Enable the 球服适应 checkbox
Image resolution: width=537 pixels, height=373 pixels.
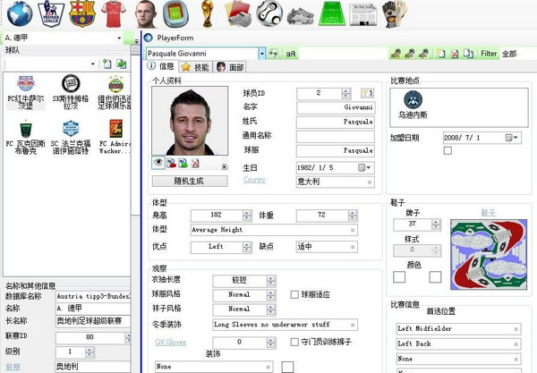(x=294, y=294)
